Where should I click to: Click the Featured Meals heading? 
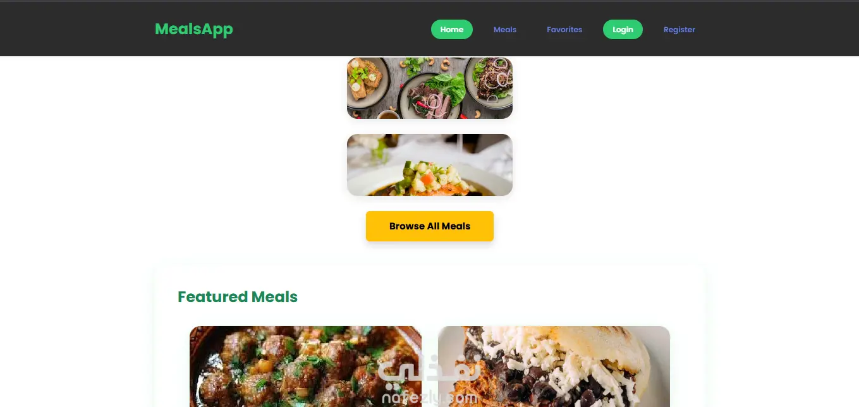(x=238, y=297)
